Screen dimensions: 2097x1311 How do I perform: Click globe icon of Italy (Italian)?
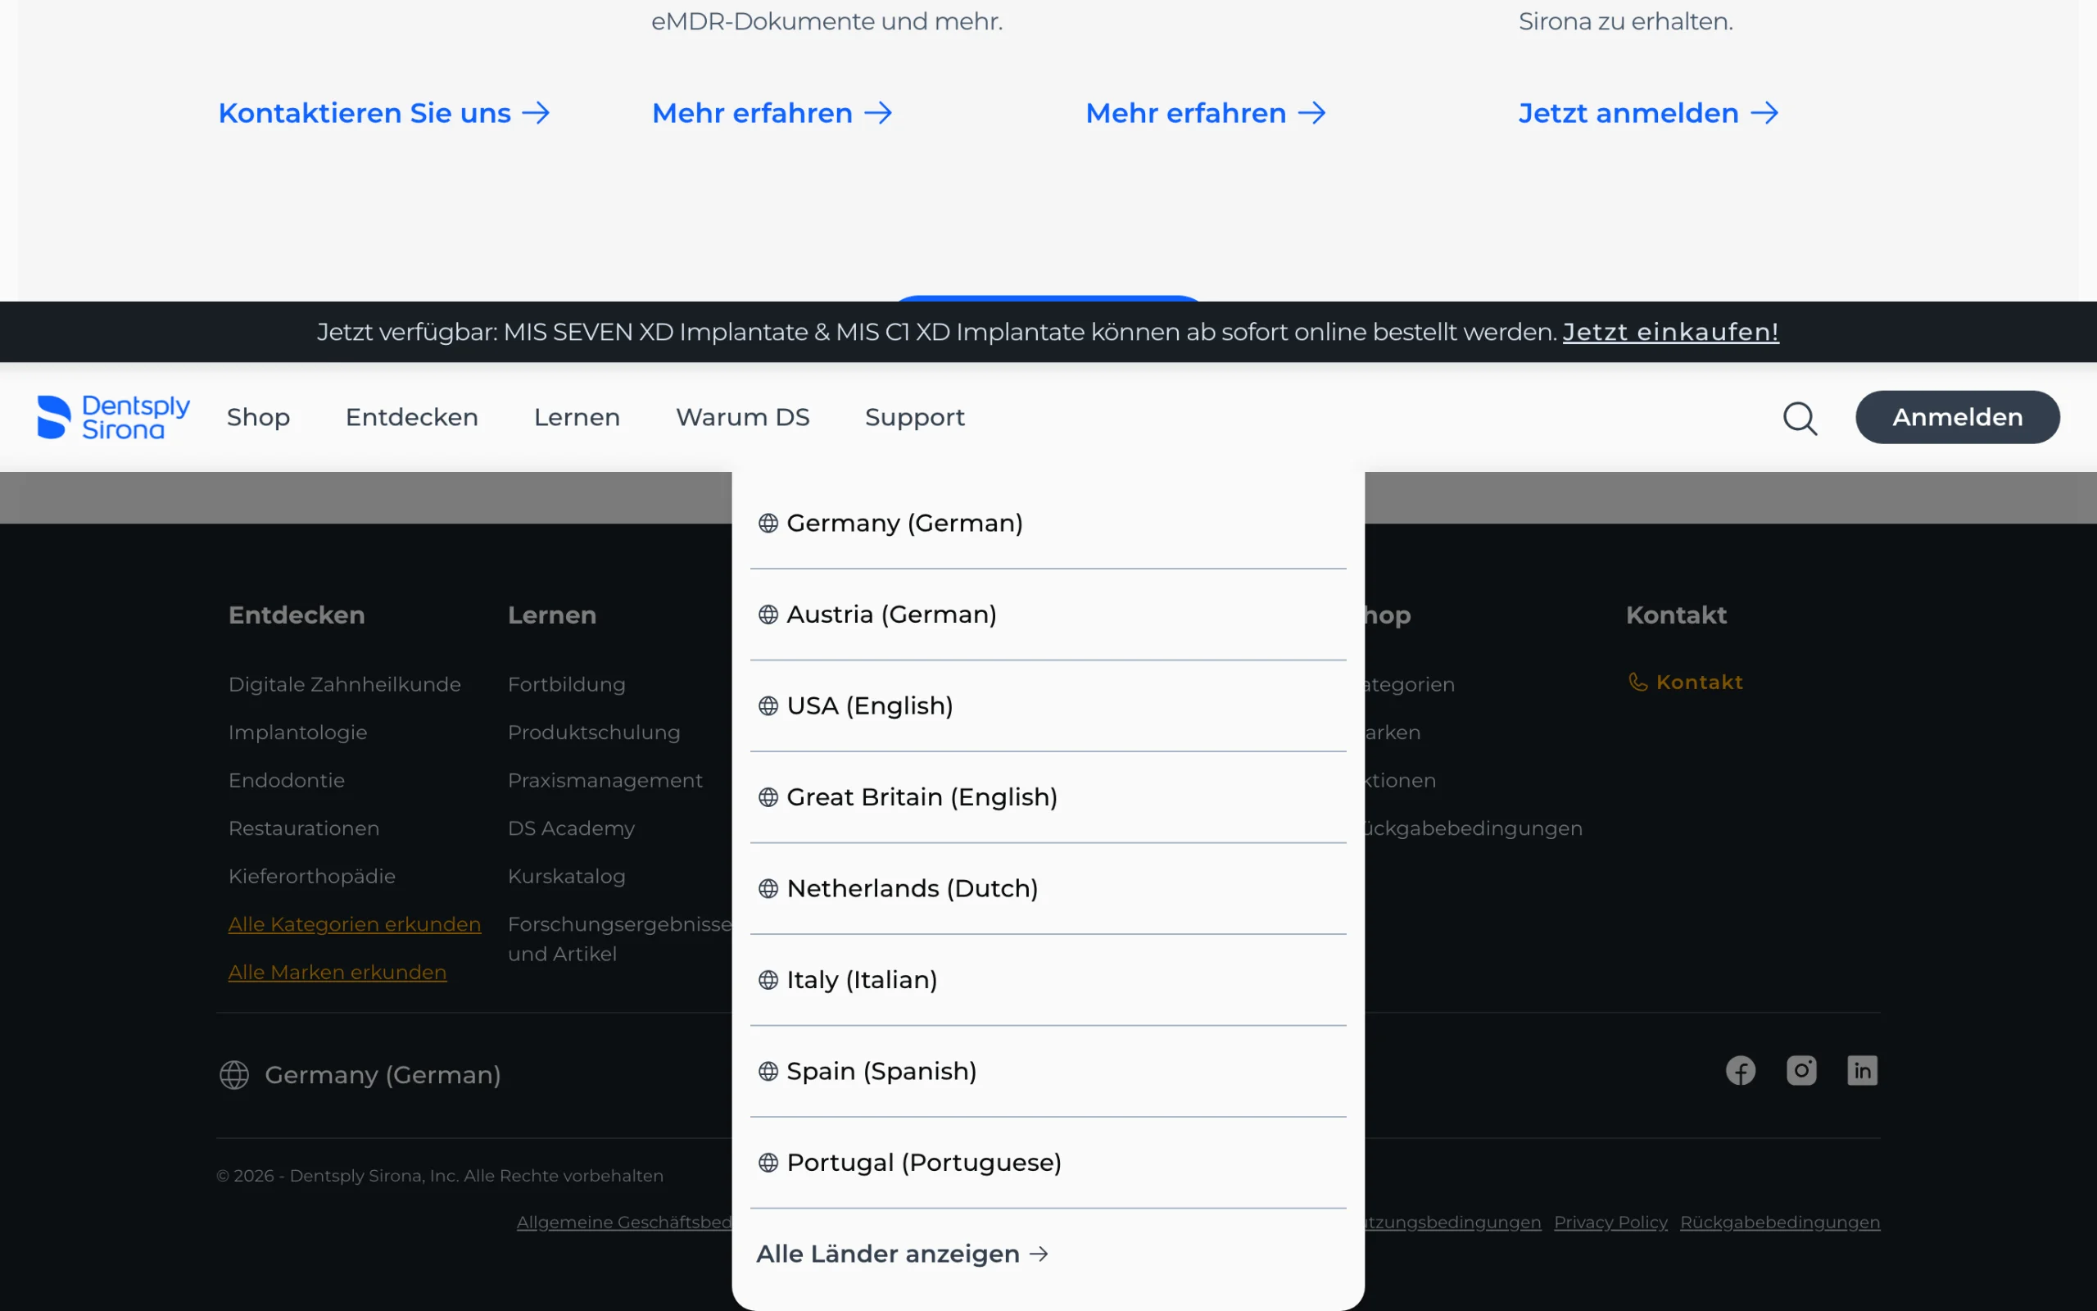[768, 980]
